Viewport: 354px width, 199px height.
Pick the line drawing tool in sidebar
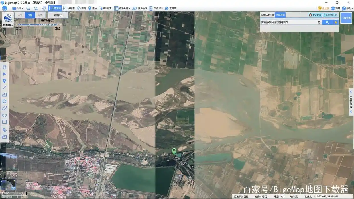pyautogui.click(x=4, y=88)
